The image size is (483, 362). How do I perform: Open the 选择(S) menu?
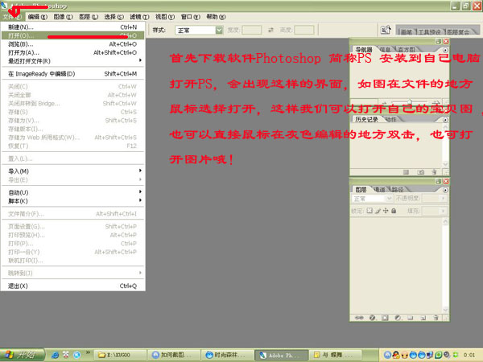(114, 17)
